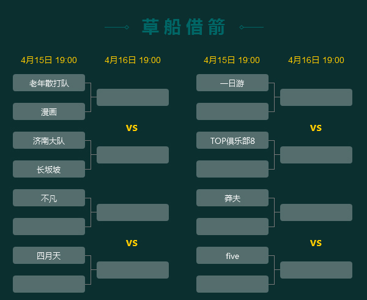Click winner slot of 老年散打队 versus 漫画
Screen dimensions: 367x300
click(x=133, y=97)
